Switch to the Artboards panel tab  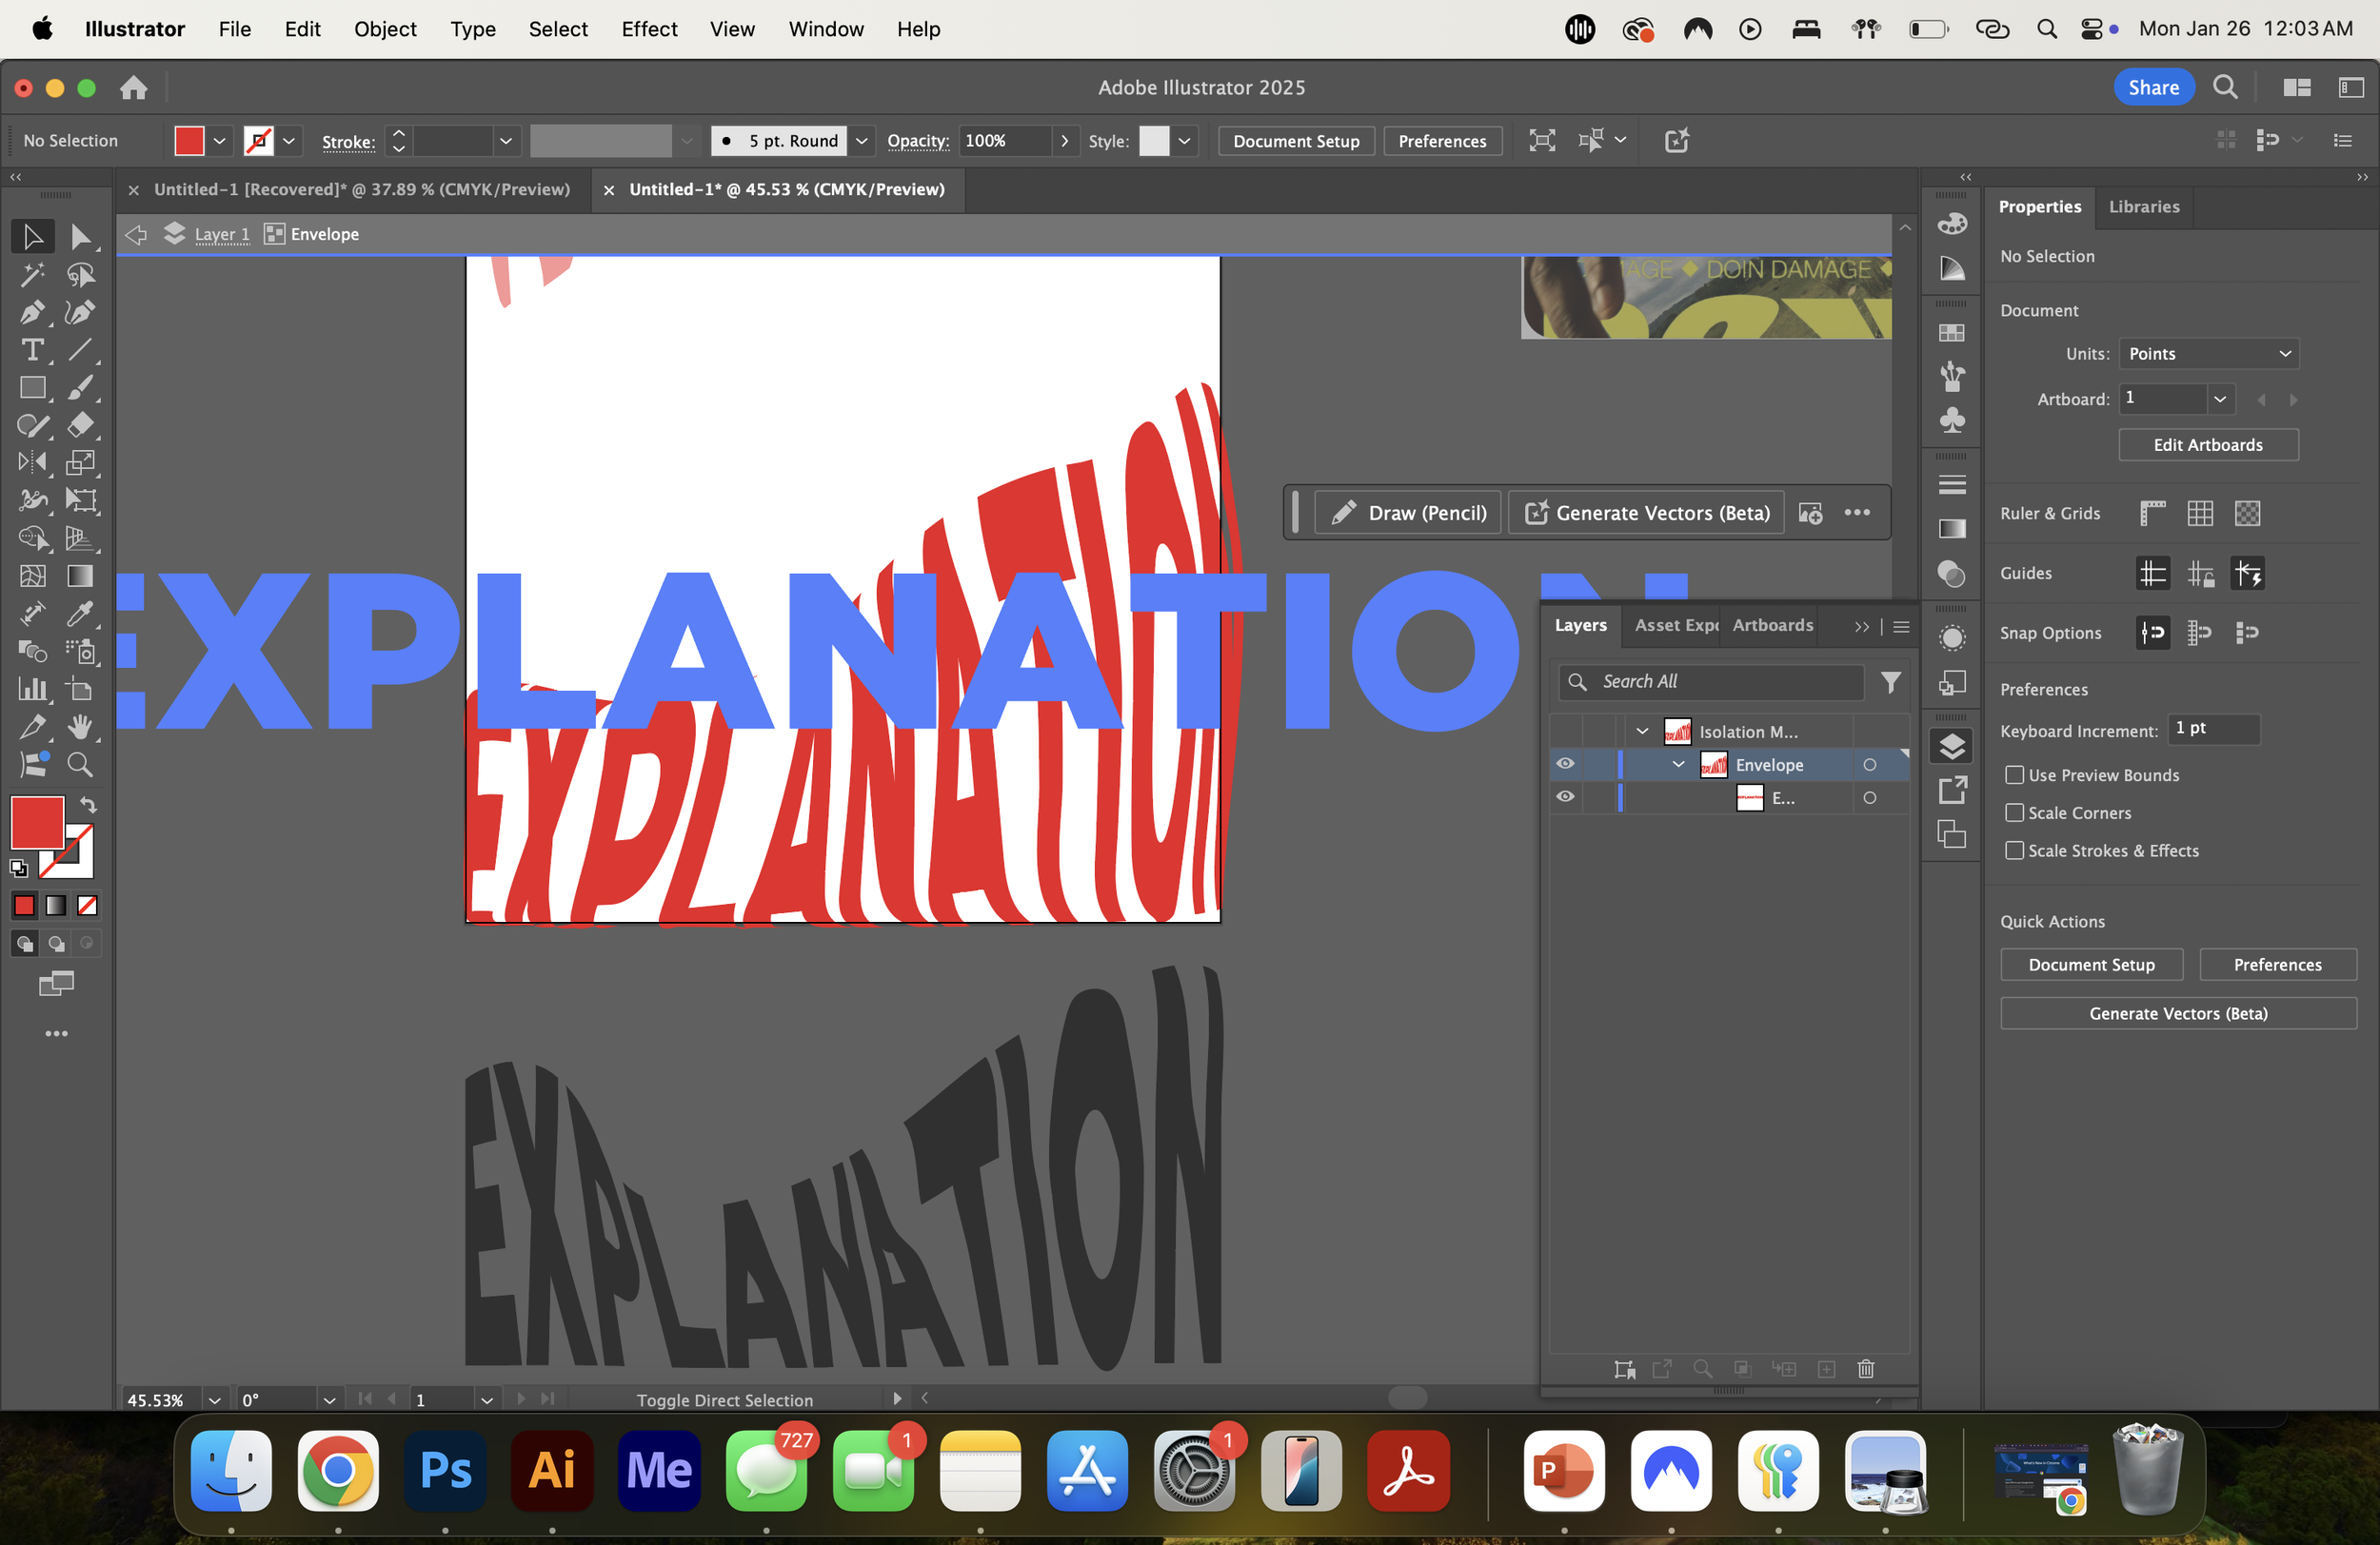pos(1772,626)
